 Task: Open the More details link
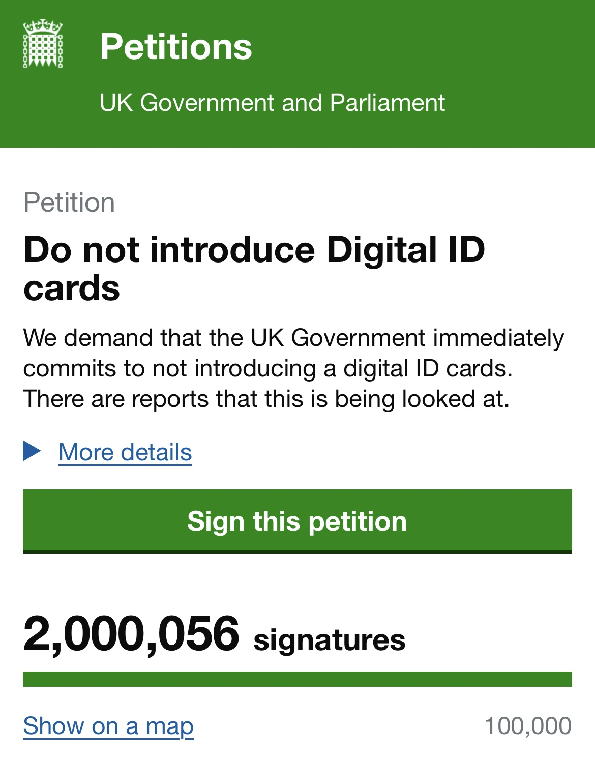125,452
